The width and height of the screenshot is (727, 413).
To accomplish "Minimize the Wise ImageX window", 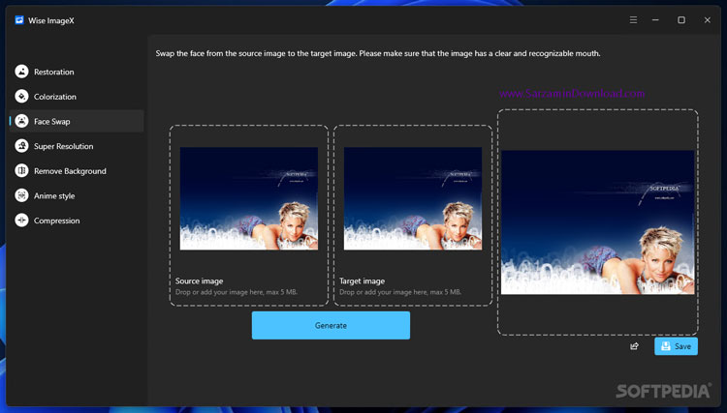I will click(655, 20).
